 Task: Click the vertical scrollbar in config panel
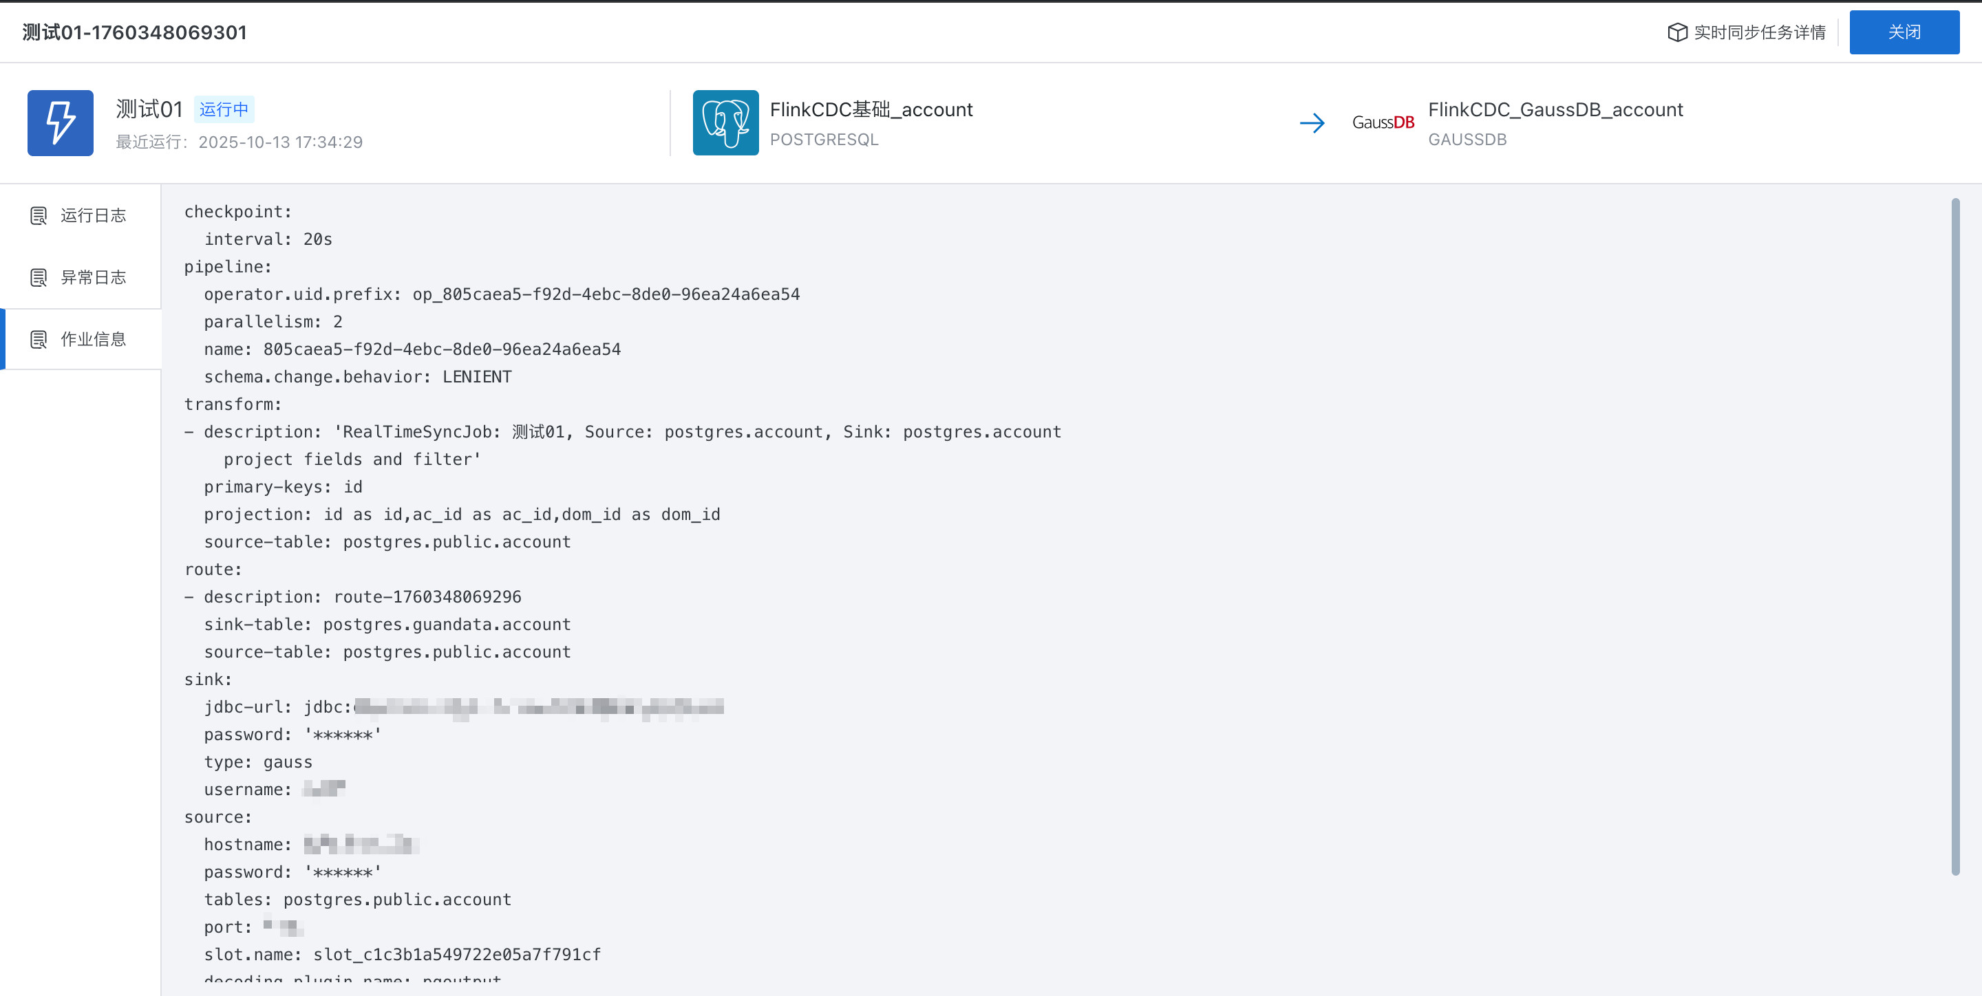[x=1955, y=536]
